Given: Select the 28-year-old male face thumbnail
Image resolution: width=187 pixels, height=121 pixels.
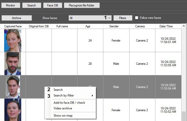Looking at the screenshot, I should point(13,63).
